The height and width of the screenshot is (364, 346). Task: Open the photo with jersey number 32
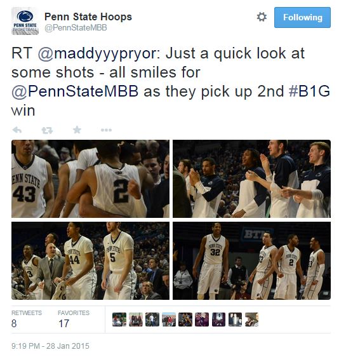point(251,260)
